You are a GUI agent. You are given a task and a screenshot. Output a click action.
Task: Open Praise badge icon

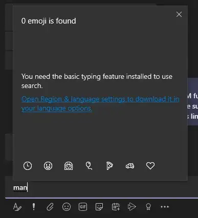[148, 207]
